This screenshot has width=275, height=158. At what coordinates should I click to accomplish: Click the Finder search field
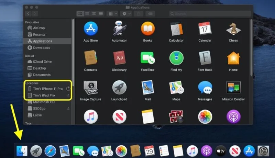[x=210, y=14]
